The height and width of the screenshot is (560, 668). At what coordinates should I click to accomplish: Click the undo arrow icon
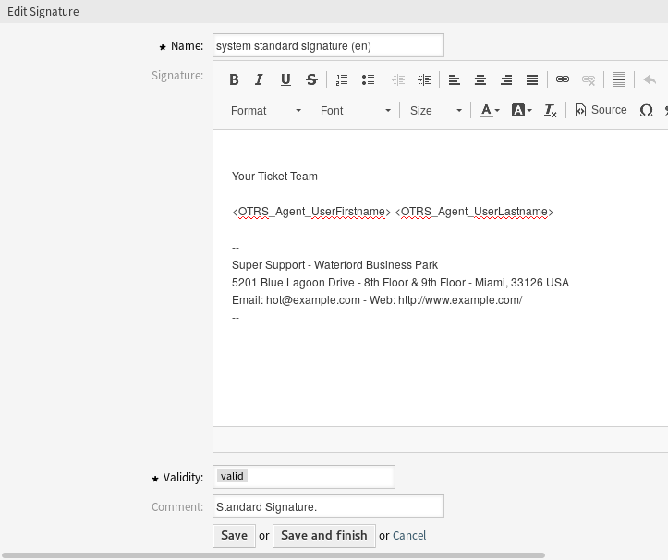tap(650, 79)
